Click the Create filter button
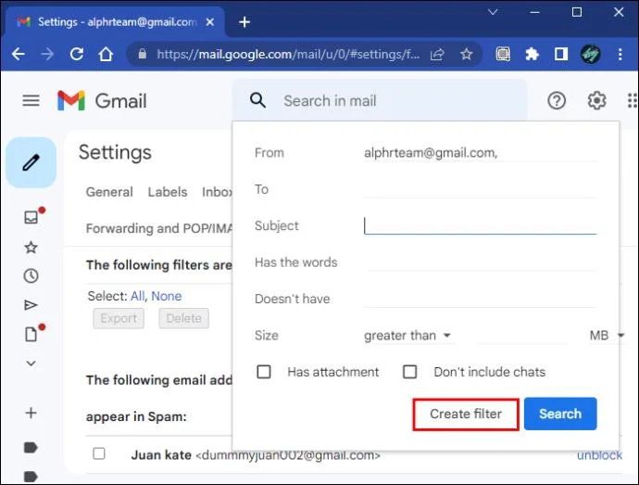The height and width of the screenshot is (485, 639). (x=466, y=414)
